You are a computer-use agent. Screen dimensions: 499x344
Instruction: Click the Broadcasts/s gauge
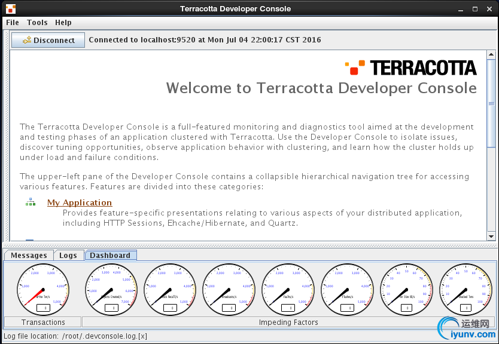[x=229, y=290]
